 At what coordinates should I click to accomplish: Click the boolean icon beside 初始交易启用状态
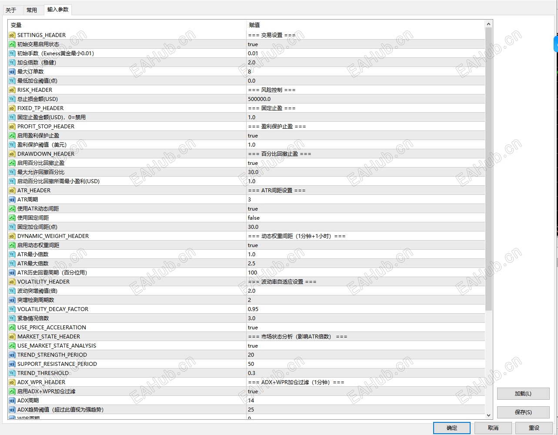pyautogui.click(x=12, y=44)
